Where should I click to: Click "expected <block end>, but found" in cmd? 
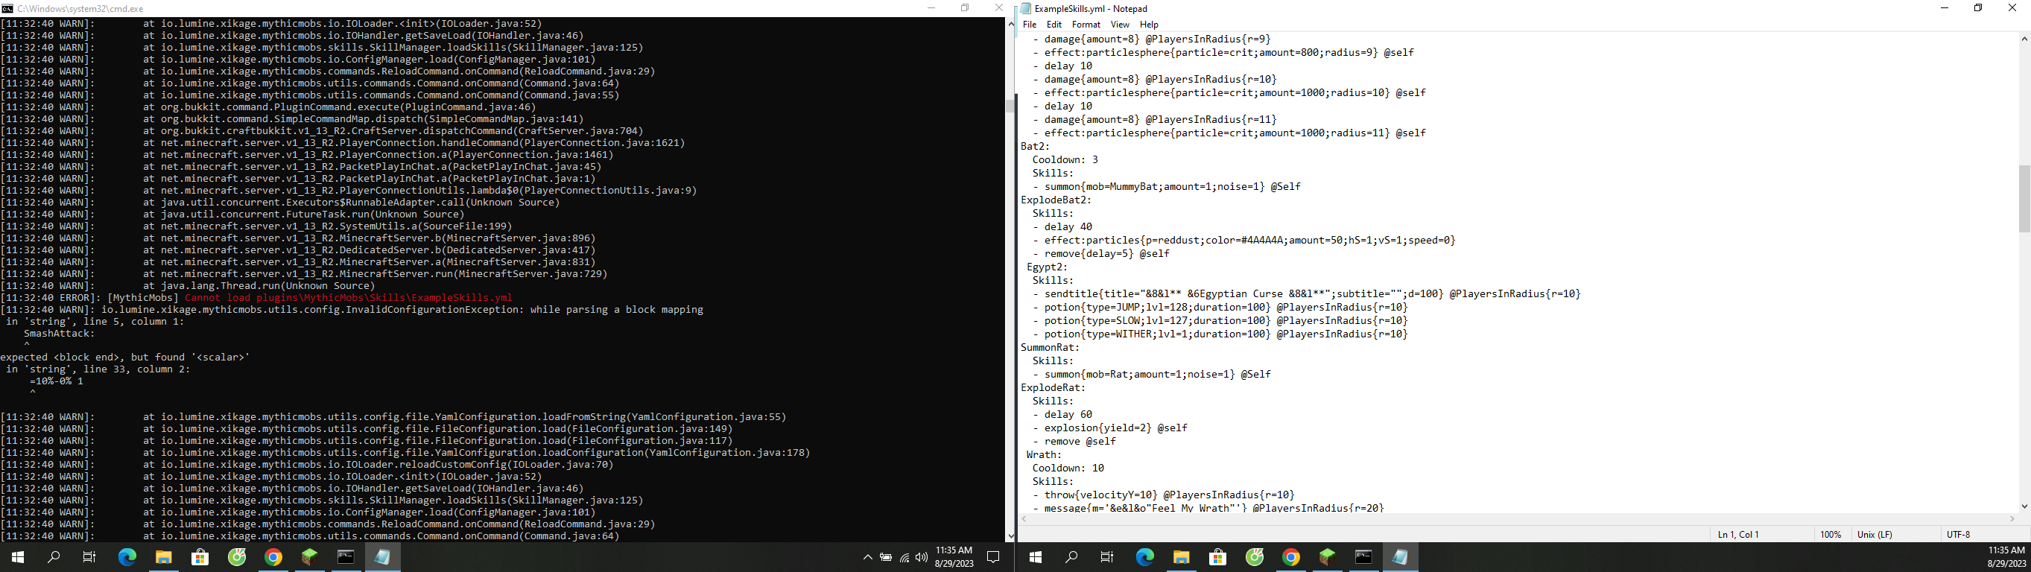[124, 357]
